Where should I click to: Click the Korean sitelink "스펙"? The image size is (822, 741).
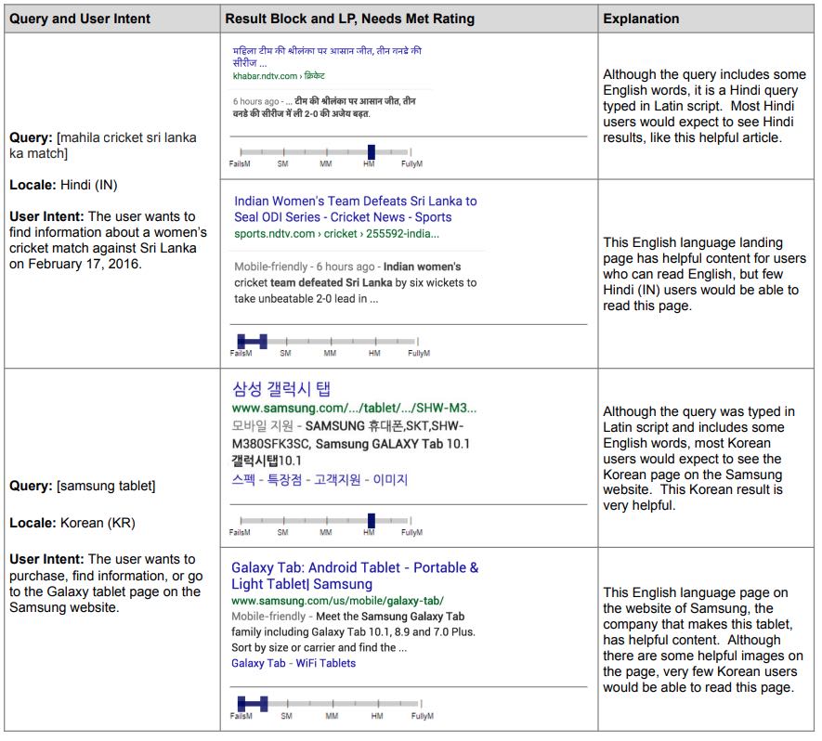click(x=245, y=480)
